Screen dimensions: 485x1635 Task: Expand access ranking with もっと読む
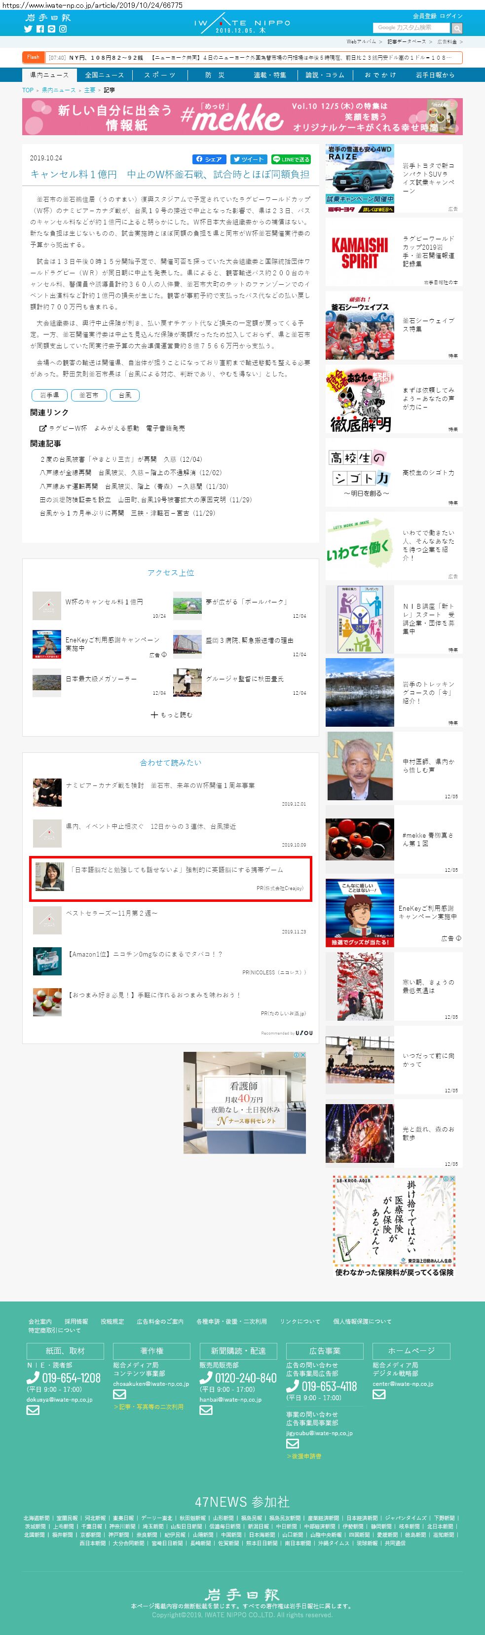171,715
